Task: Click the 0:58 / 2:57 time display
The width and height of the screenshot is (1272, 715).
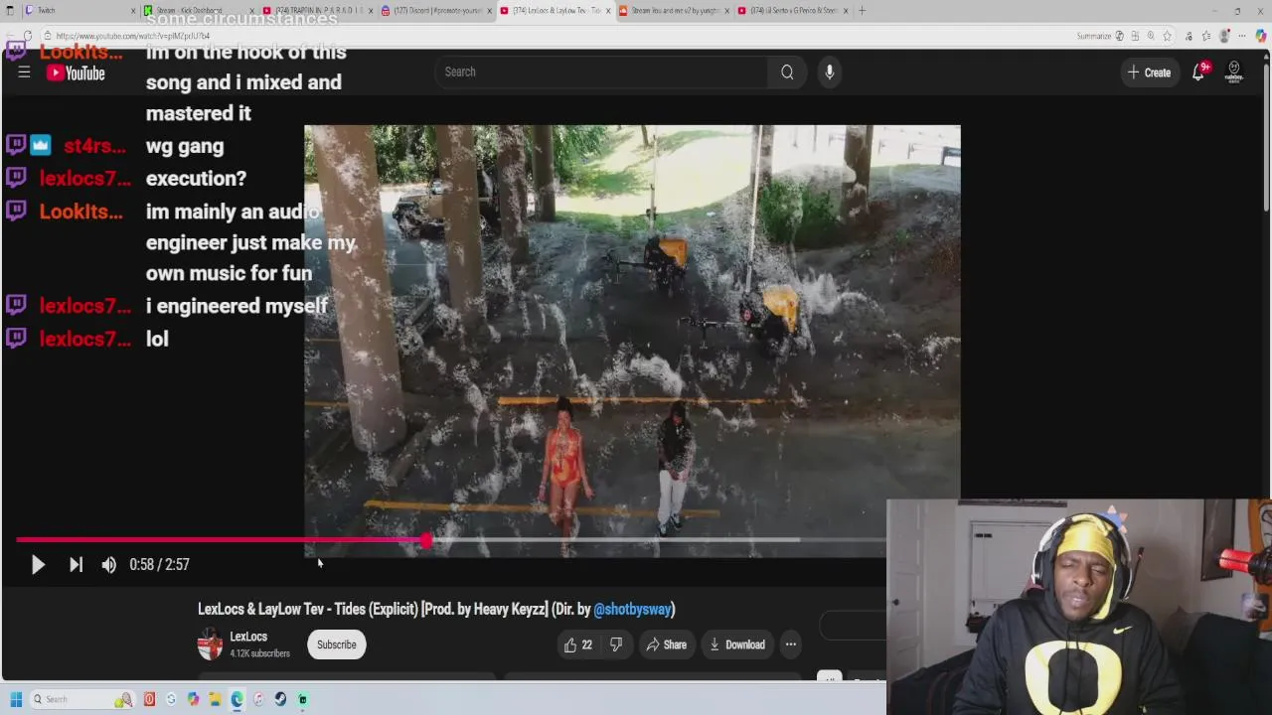Action: pyautogui.click(x=159, y=564)
